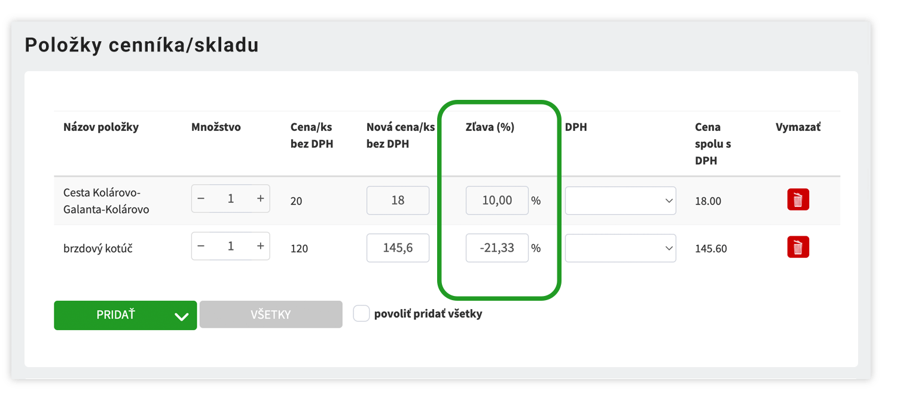Click the grey VŠETKY button
897x403 pixels.
pyautogui.click(x=271, y=315)
